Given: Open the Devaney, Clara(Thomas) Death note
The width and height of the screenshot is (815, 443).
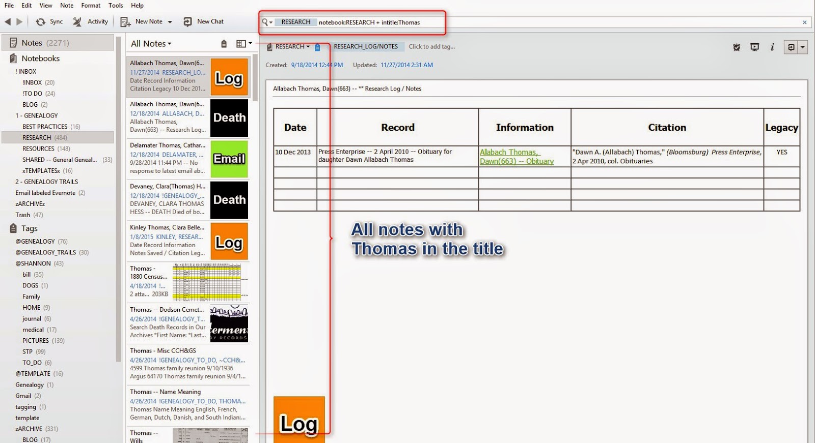Looking at the screenshot, I should [x=188, y=200].
